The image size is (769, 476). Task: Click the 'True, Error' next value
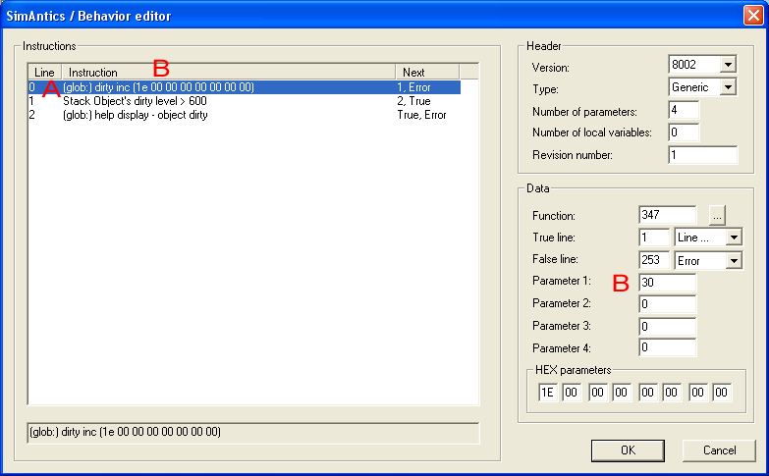coord(421,115)
